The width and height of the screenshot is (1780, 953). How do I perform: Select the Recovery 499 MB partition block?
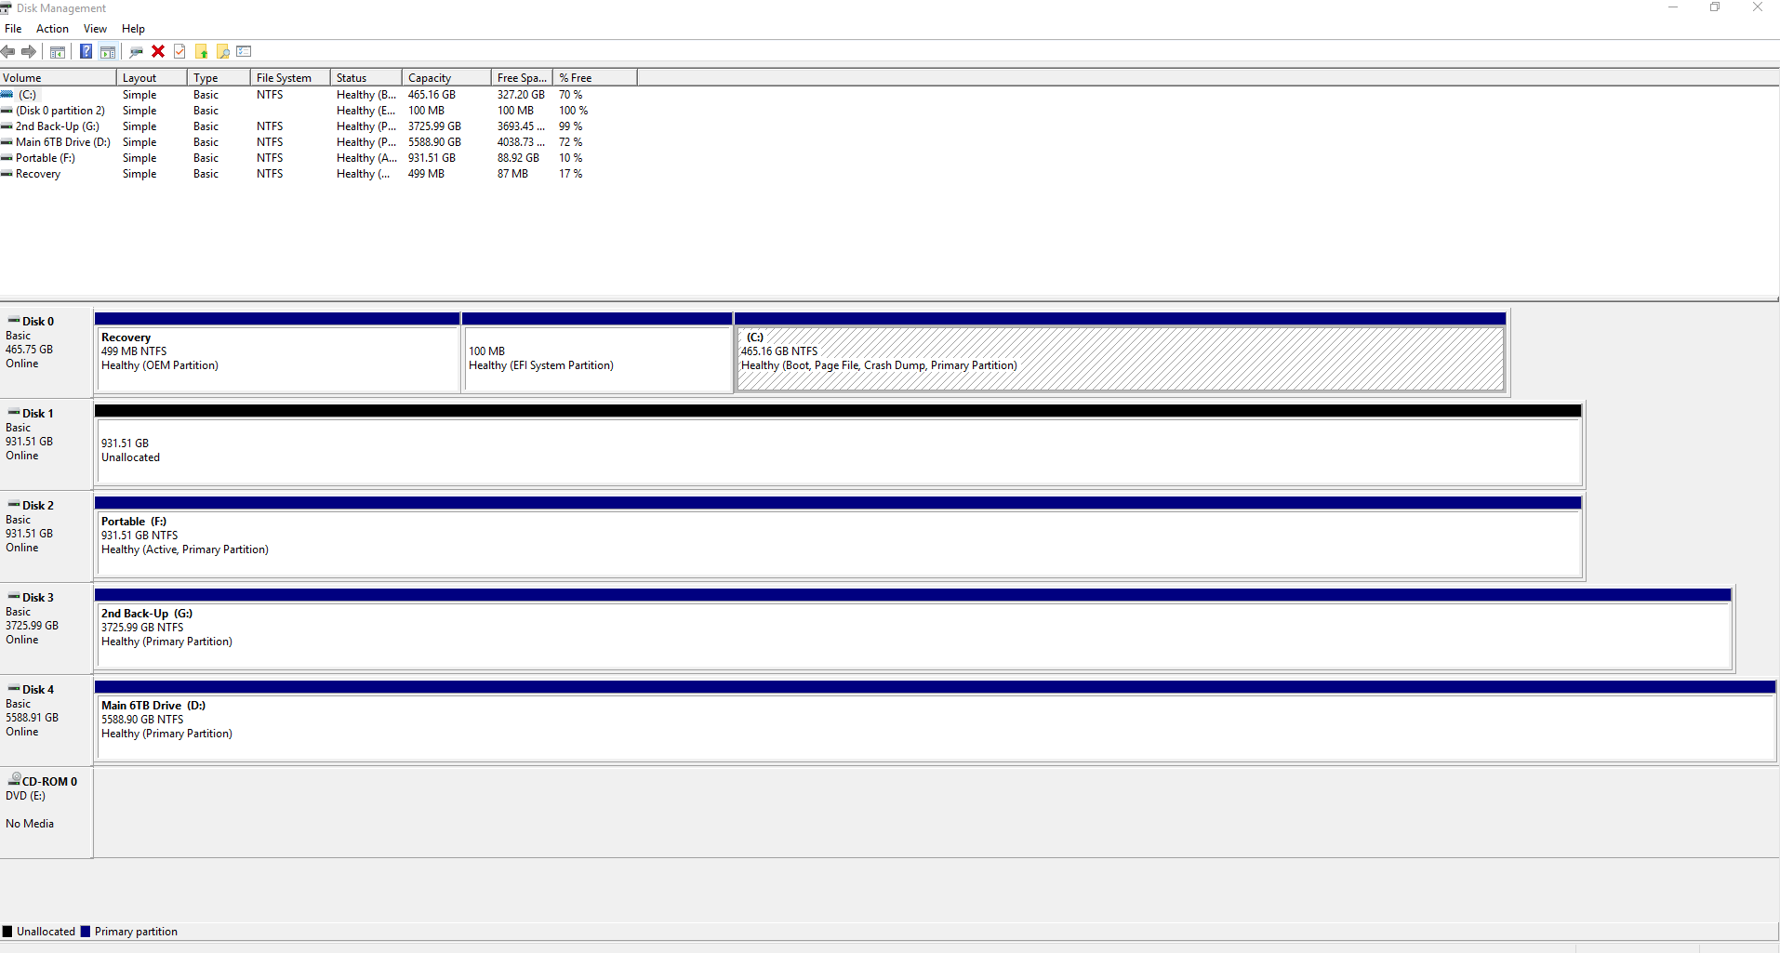pos(277,352)
